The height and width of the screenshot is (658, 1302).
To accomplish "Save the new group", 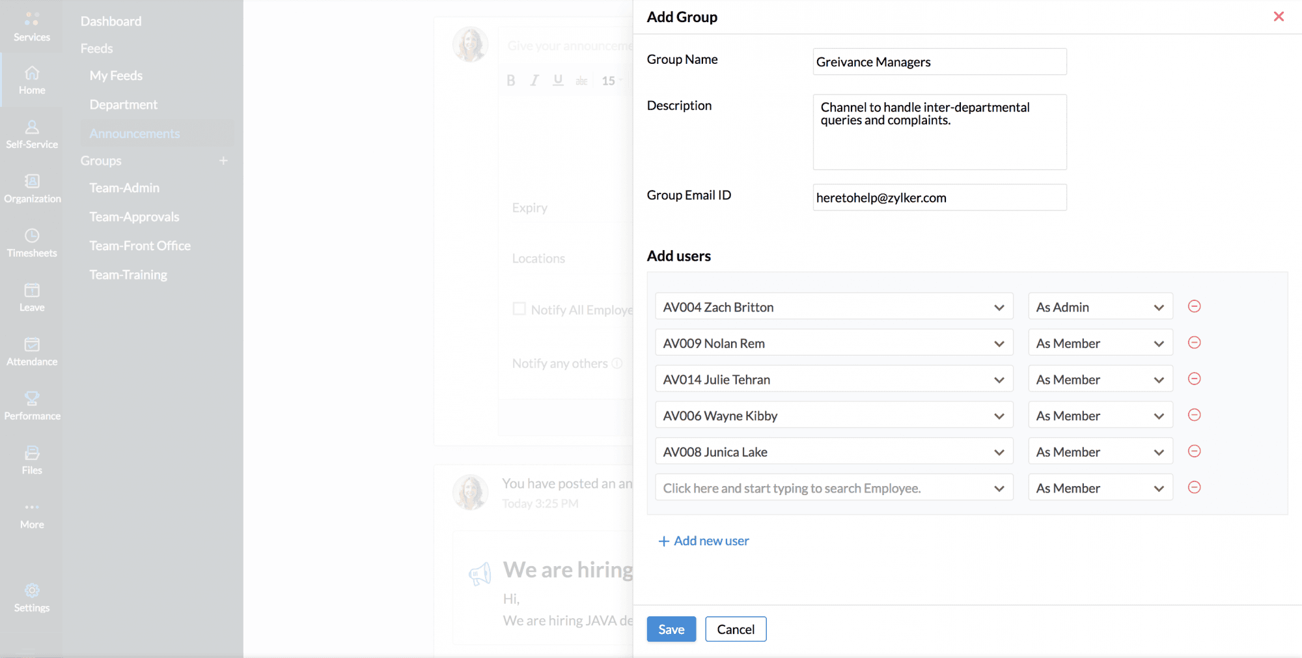I will pyautogui.click(x=671, y=629).
